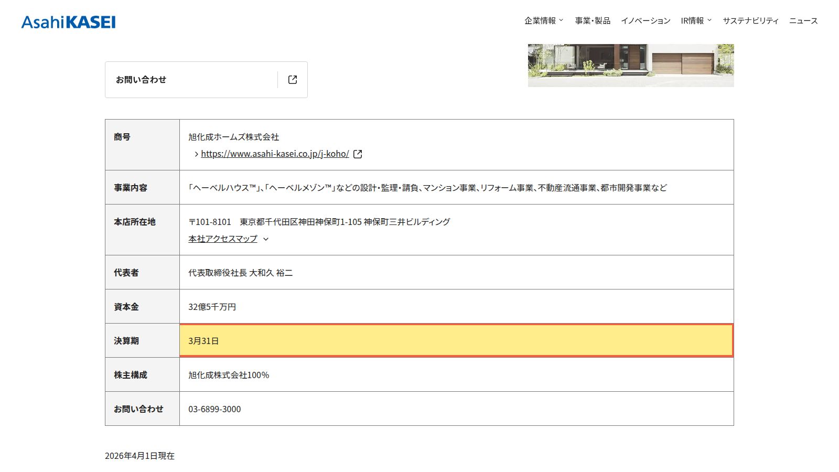This screenshot has width=839, height=472.
Task: Click the 資本金 row header
Action: (x=142, y=306)
